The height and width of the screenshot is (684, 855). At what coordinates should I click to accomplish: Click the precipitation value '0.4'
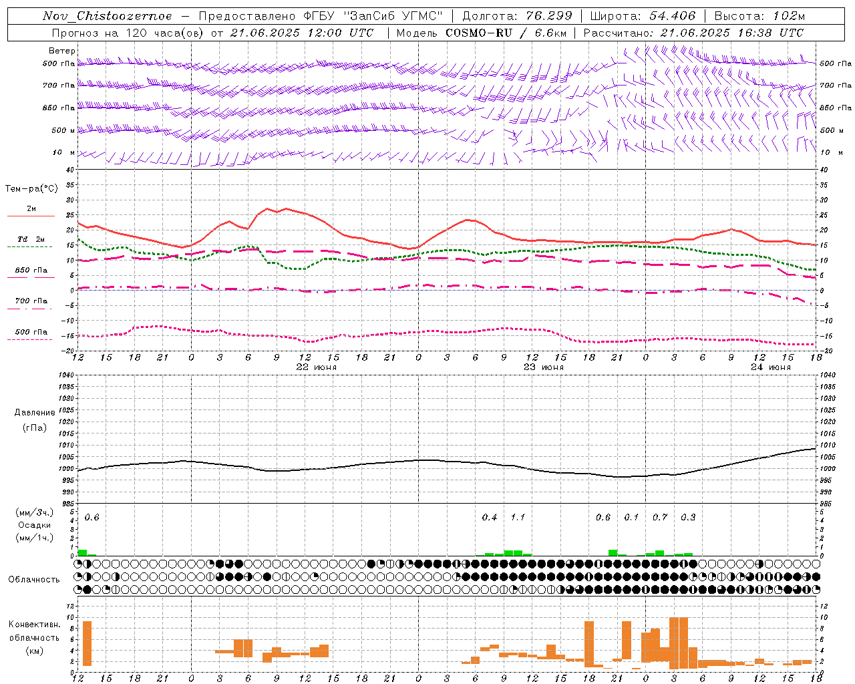coord(490,518)
